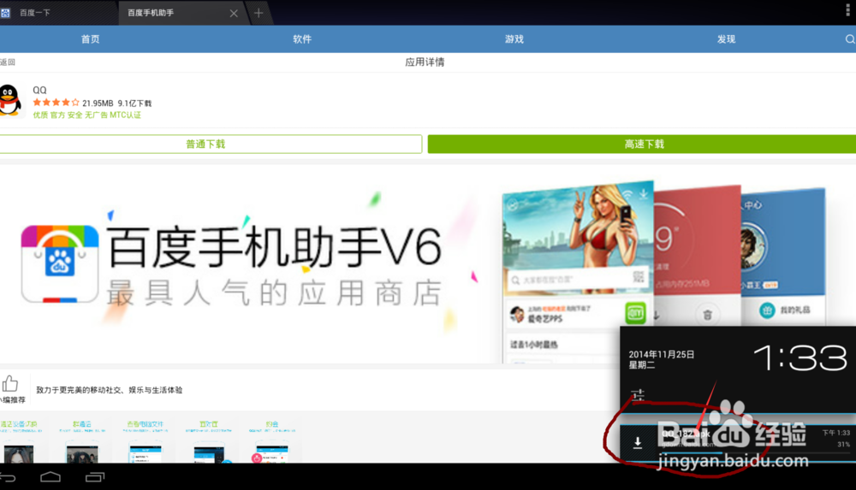Click the thumbs-up 小编推荐 icon
This screenshot has width=856, height=490.
pyautogui.click(x=10, y=384)
